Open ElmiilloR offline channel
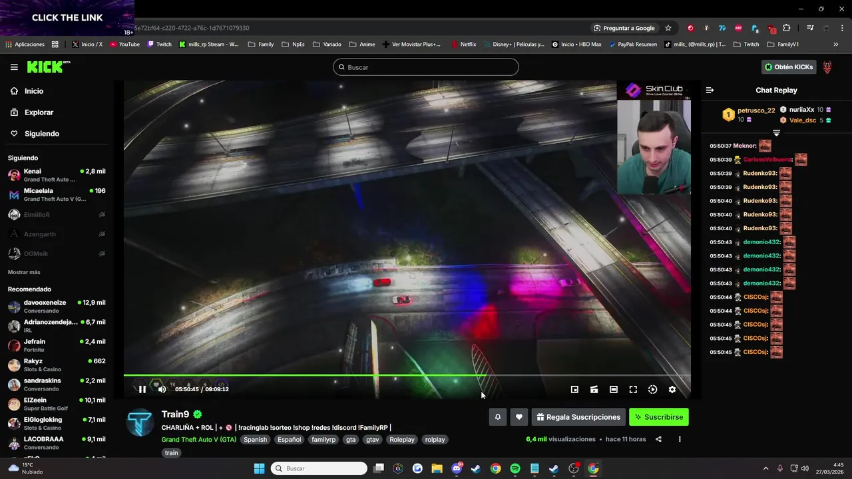The image size is (852, 479). point(57,215)
